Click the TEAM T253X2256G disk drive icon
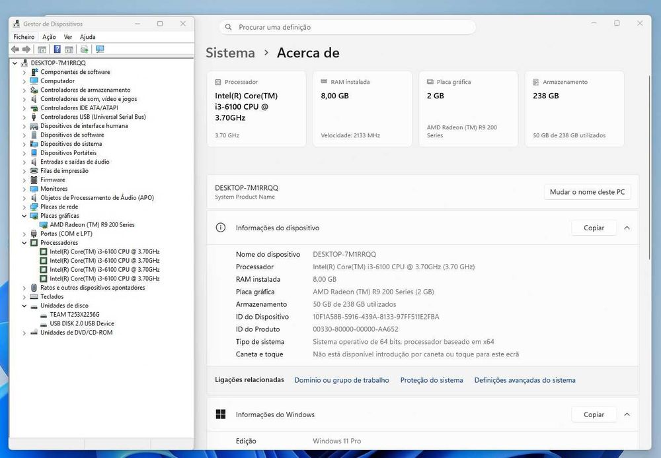Screen dimensions: 661x458 tap(43, 315)
